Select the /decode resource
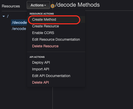The image size is (133, 109). 19,23
